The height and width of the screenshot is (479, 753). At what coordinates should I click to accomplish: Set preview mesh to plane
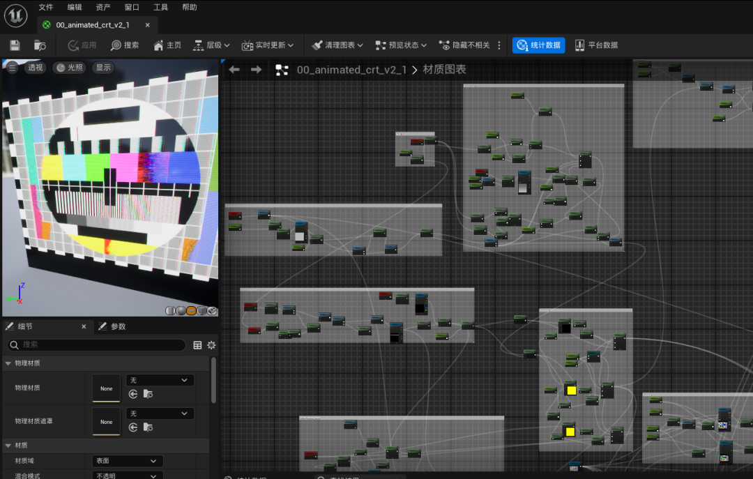click(191, 311)
